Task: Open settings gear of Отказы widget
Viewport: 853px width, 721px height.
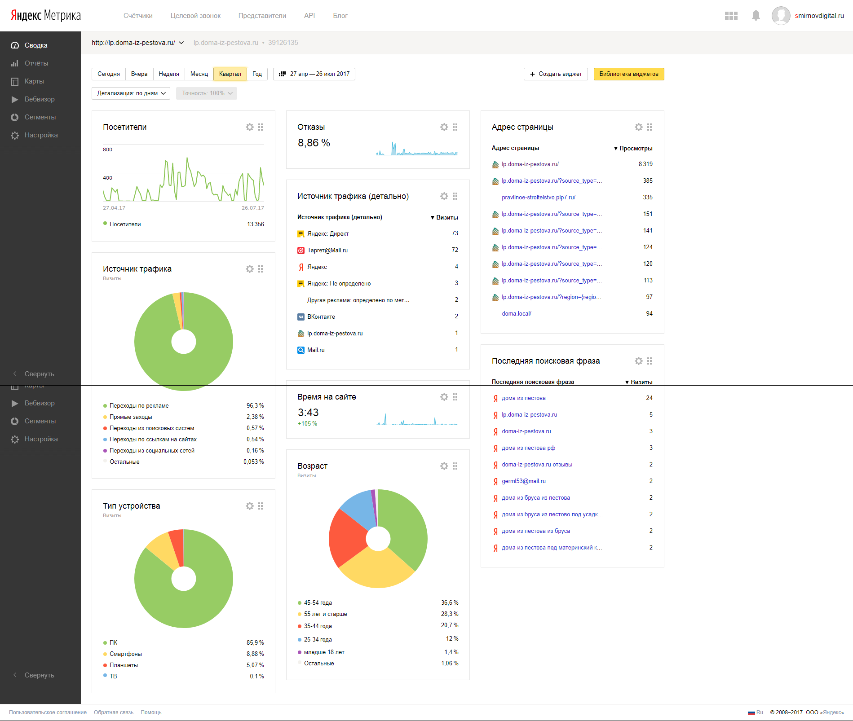Action: [444, 127]
